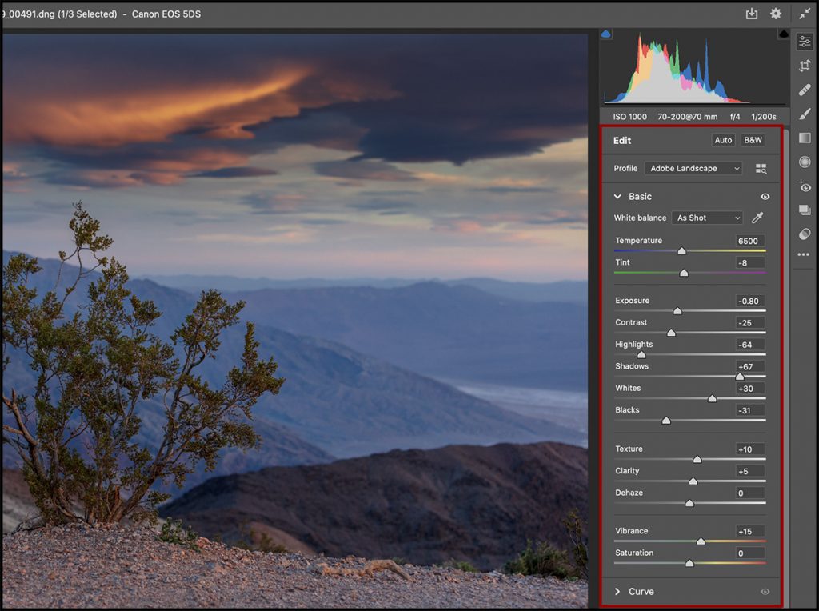Click the Whites slider handle

tap(712, 399)
